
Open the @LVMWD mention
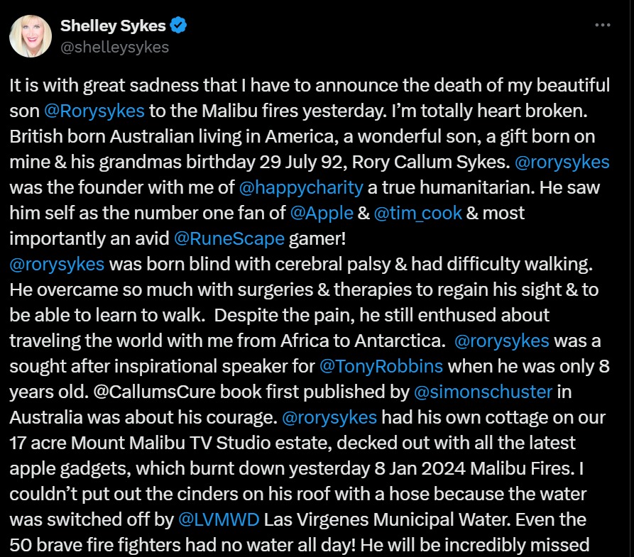[219, 519]
